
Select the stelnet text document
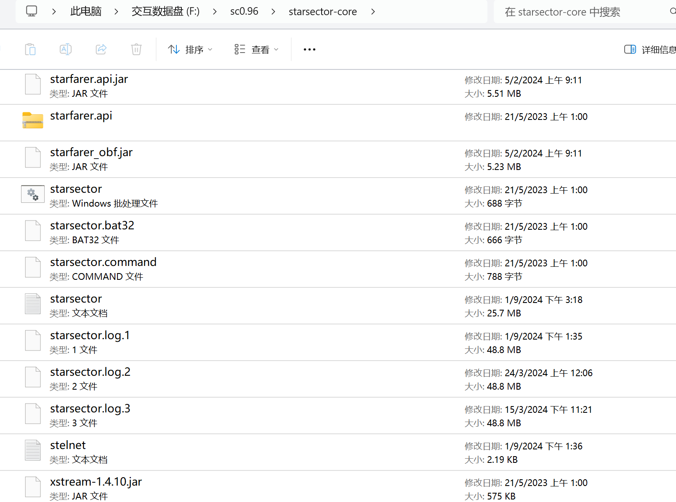68,445
